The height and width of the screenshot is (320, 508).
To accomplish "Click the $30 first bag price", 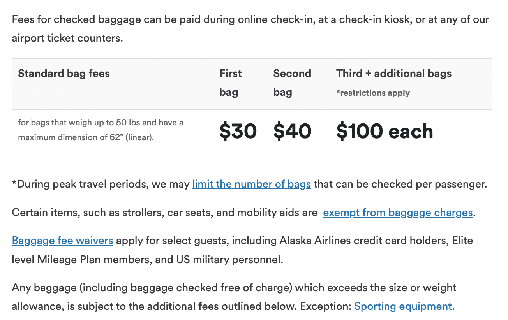I will (x=238, y=131).
